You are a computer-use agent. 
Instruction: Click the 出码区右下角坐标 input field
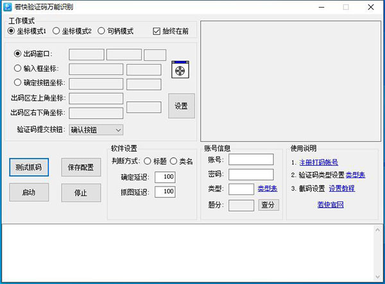point(96,113)
